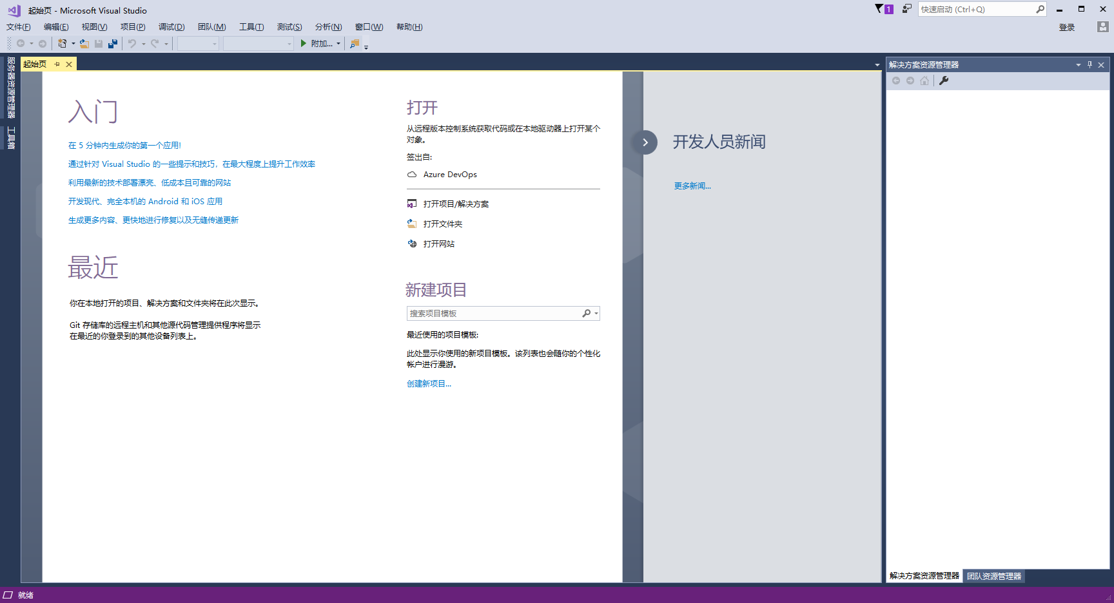The height and width of the screenshot is (603, 1114).
Task: Click 更多新闻... link
Action: pyautogui.click(x=692, y=186)
